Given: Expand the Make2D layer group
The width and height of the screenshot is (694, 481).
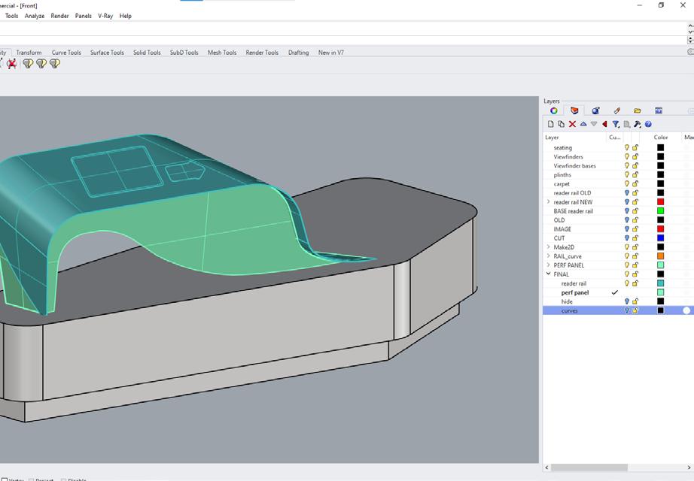Looking at the screenshot, I should 548,247.
